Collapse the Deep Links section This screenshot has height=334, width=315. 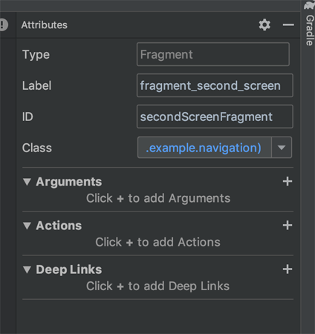pos(27,269)
